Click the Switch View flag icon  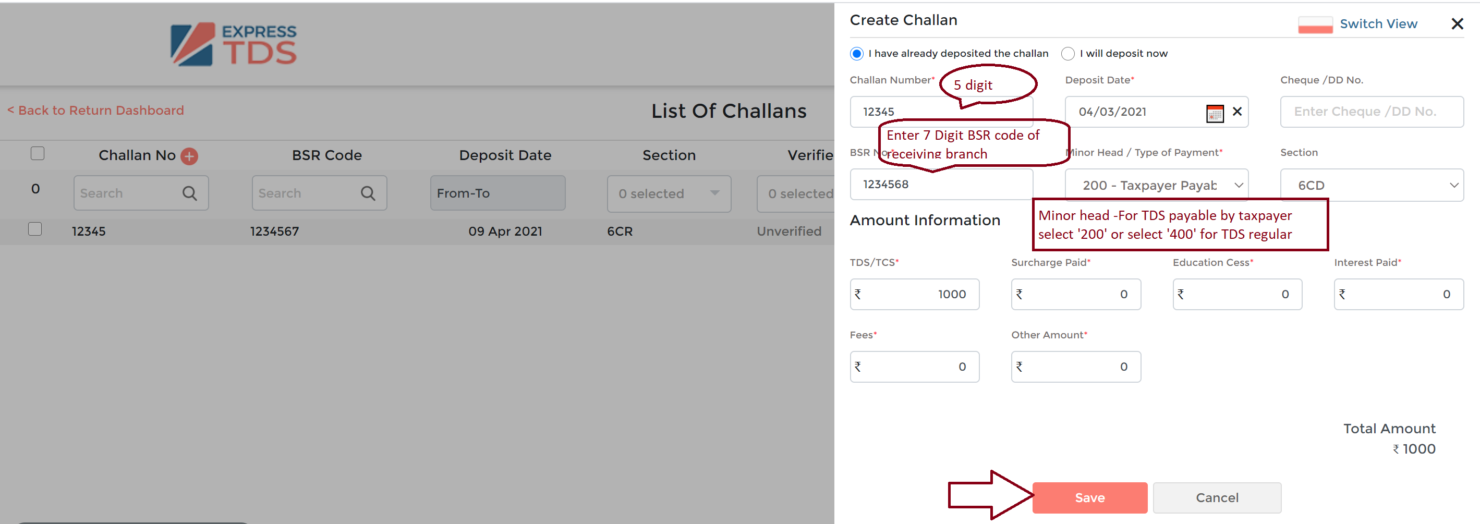click(x=1315, y=25)
